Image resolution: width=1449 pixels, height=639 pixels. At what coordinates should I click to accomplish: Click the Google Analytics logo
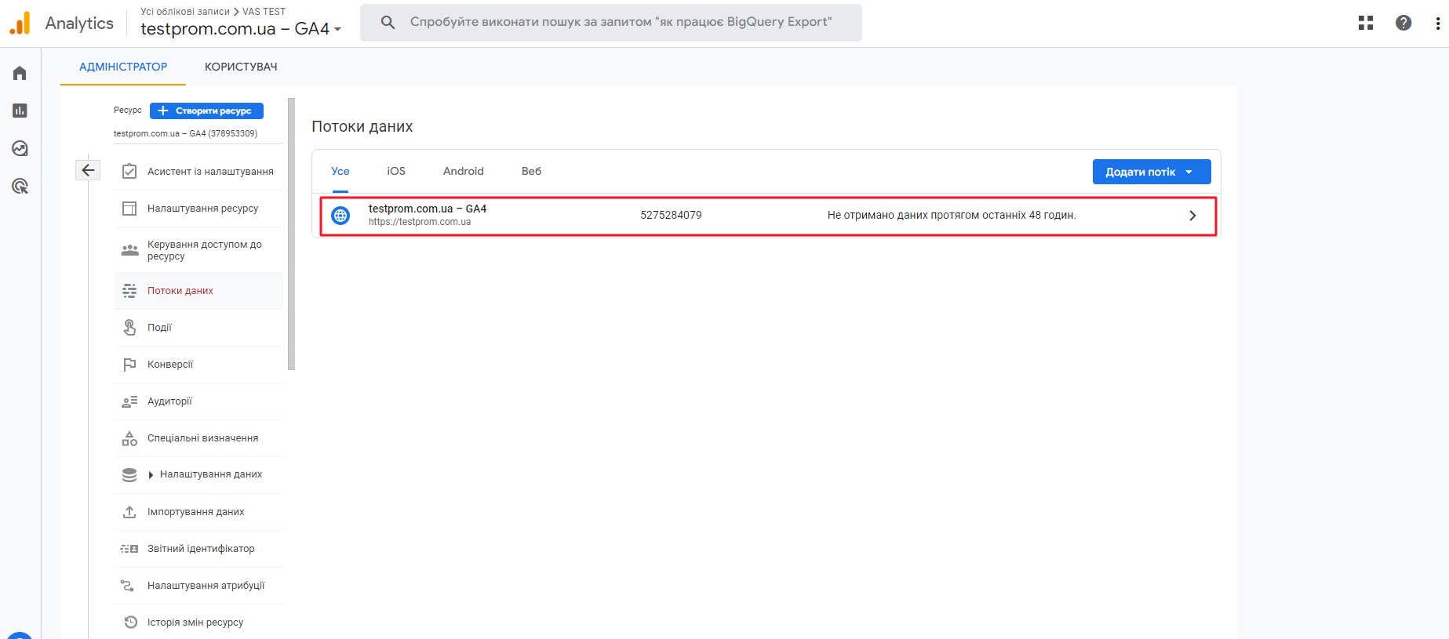(20, 23)
